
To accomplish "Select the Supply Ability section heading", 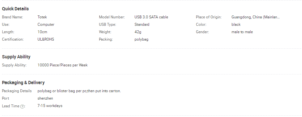I will pos(16,57).
